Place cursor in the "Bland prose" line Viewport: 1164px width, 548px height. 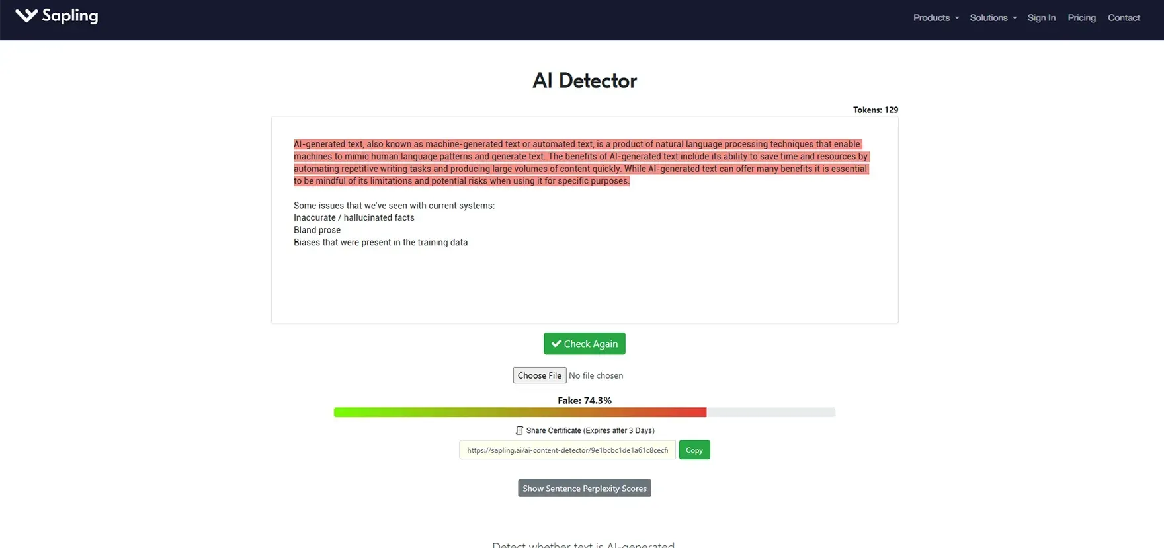click(317, 230)
